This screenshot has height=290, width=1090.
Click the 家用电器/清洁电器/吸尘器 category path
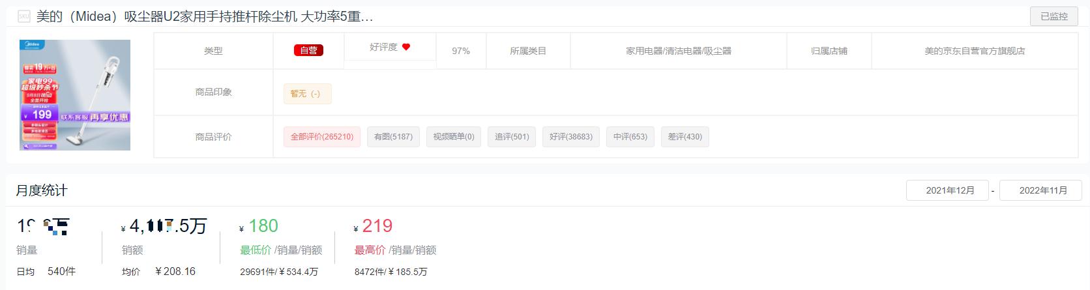pyautogui.click(x=679, y=51)
